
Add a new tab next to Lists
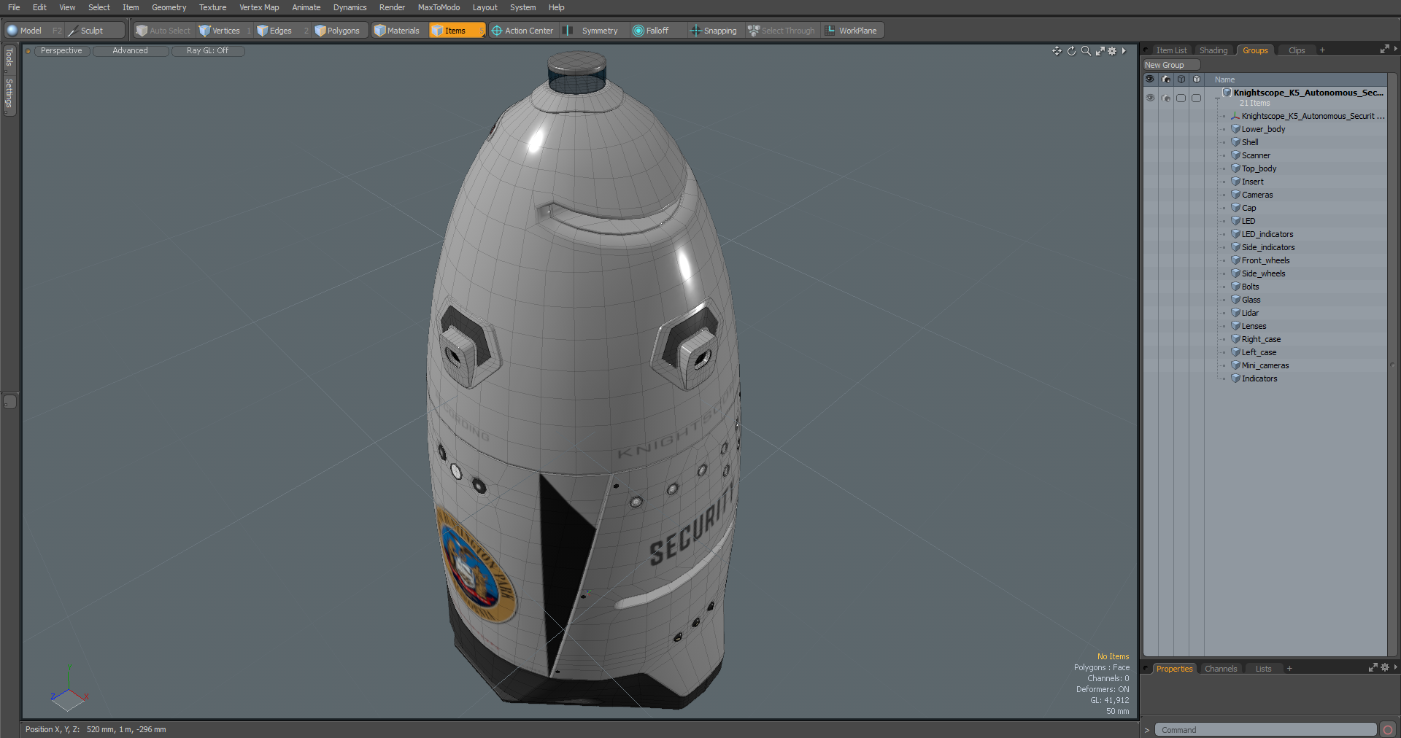[1289, 669]
